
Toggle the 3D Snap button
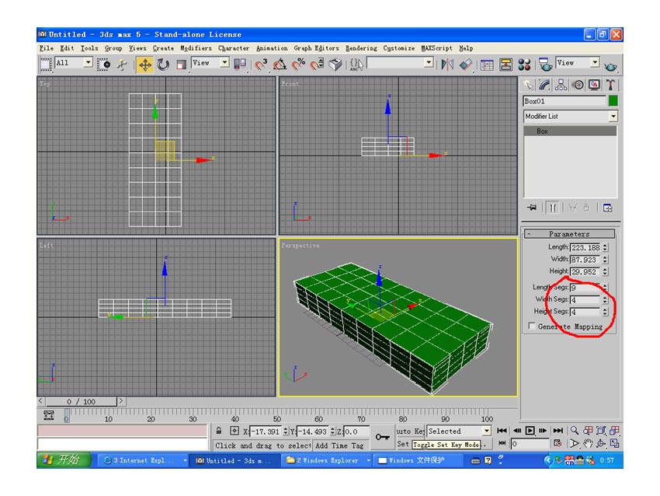click(x=261, y=65)
